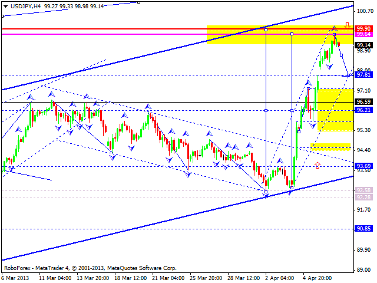Click the 6 Mar 2013 date label
The height and width of the screenshot is (283, 377).
pyautogui.click(x=15, y=278)
